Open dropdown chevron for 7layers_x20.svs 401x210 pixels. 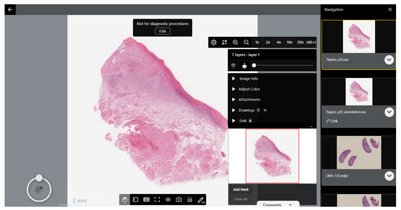[x=389, y=60]
